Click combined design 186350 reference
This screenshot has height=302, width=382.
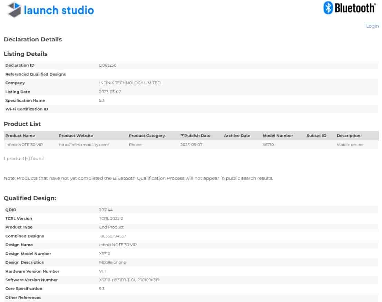click(x=105, y=236)
